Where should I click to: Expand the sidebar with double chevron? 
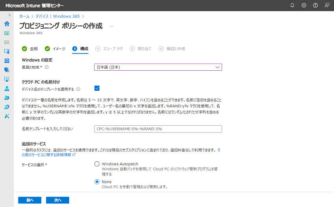pyautogui.click(x=9, y=15)
